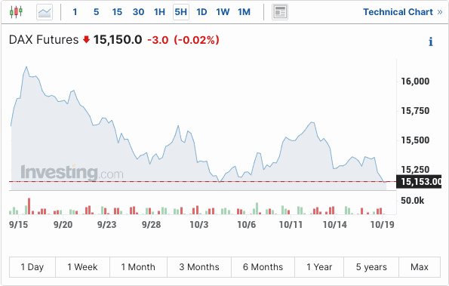The width and height of the screenshot is (449, 286).
Task: Click the 50.0k volume axis label
Action: tap(412, 201)
